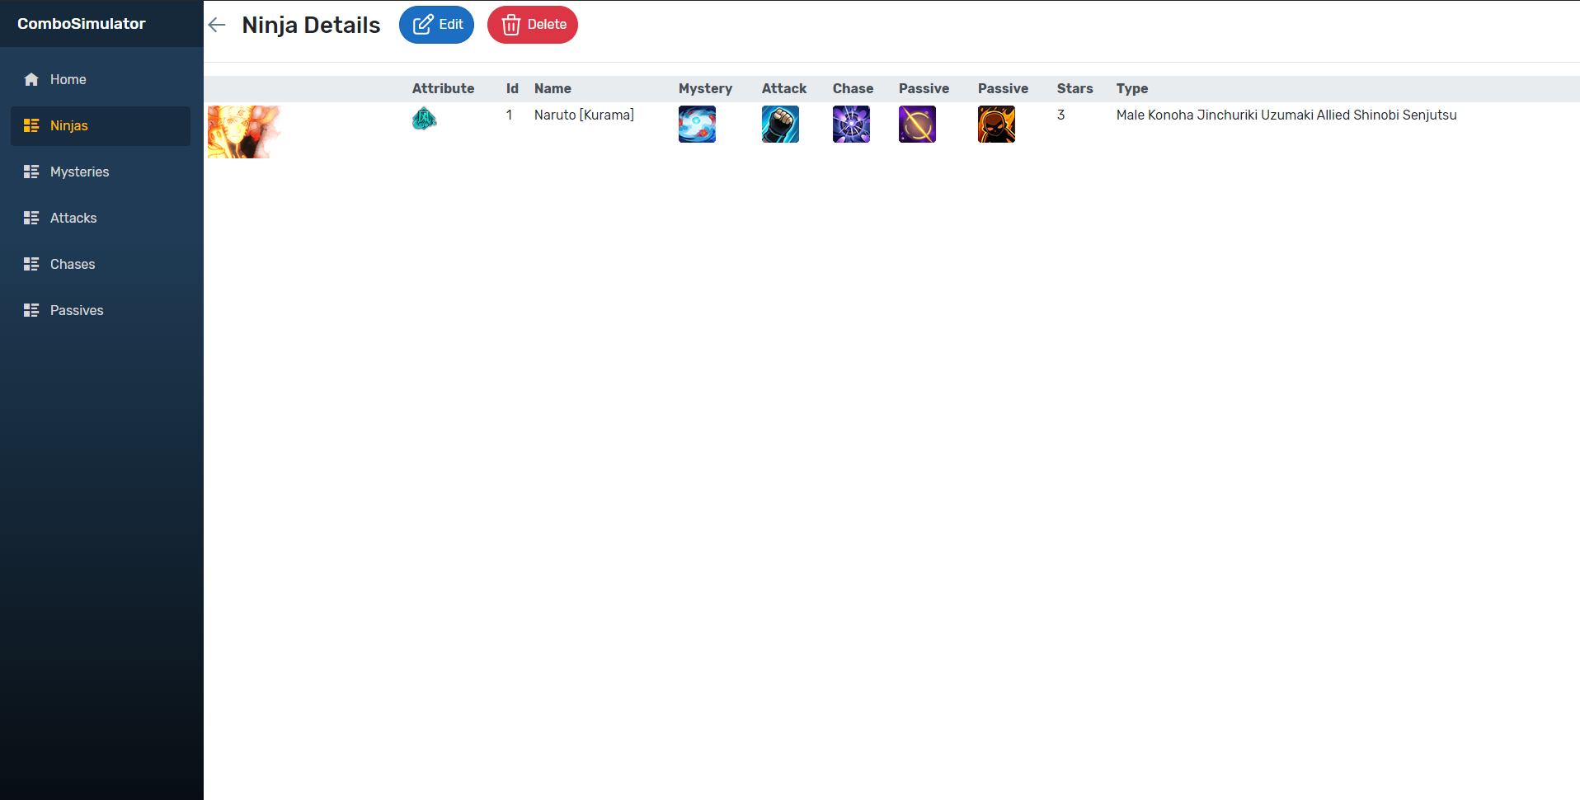
Task: Click the red Delete button
Action: point(533,25)
